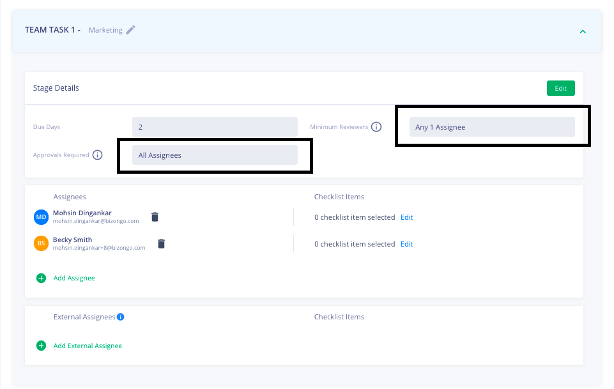
Task: Click the plus icon for Add External Assignee
Action: click(41, 346)
